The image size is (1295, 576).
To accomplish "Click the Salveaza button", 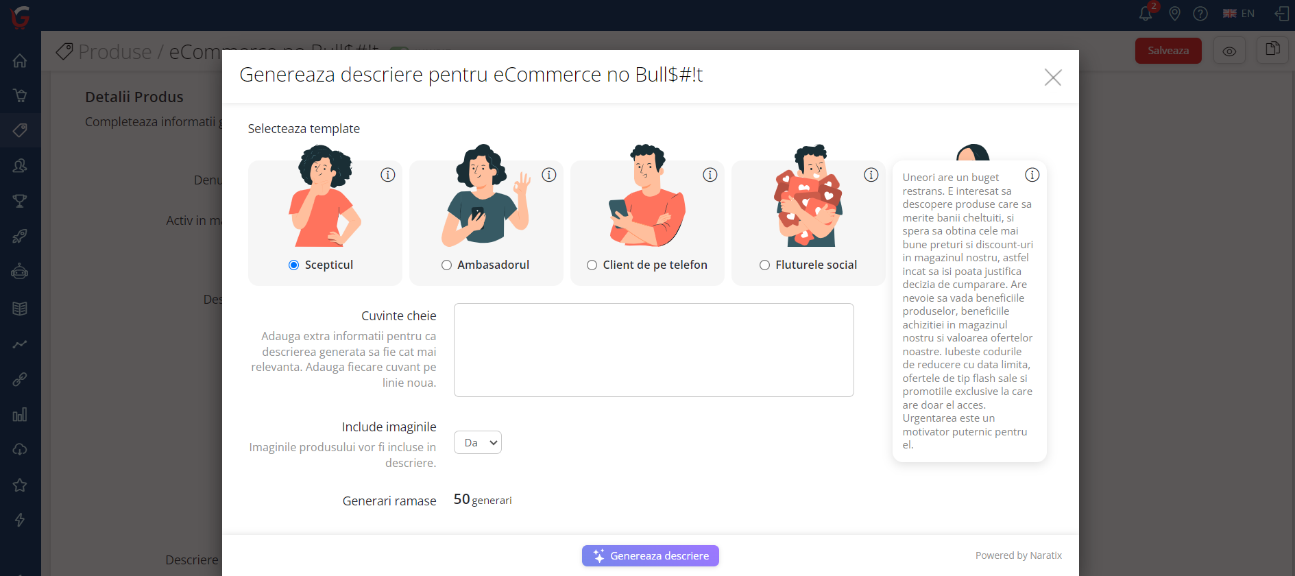I will point(1168,51).
